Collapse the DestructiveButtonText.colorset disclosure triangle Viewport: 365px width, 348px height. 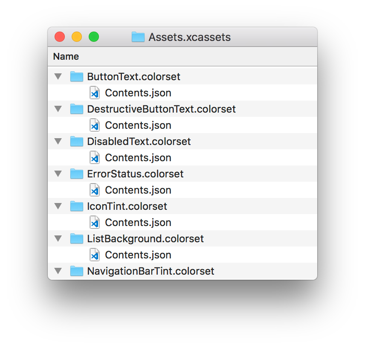click(58, 109)
